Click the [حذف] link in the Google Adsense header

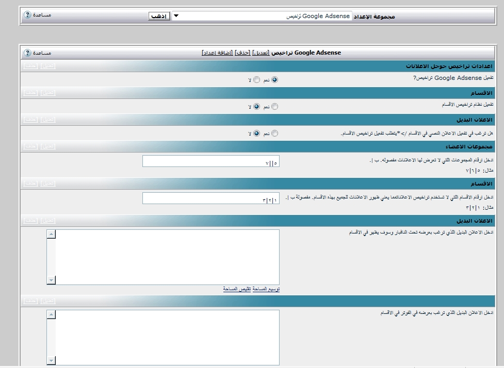(x=242, y=53)
